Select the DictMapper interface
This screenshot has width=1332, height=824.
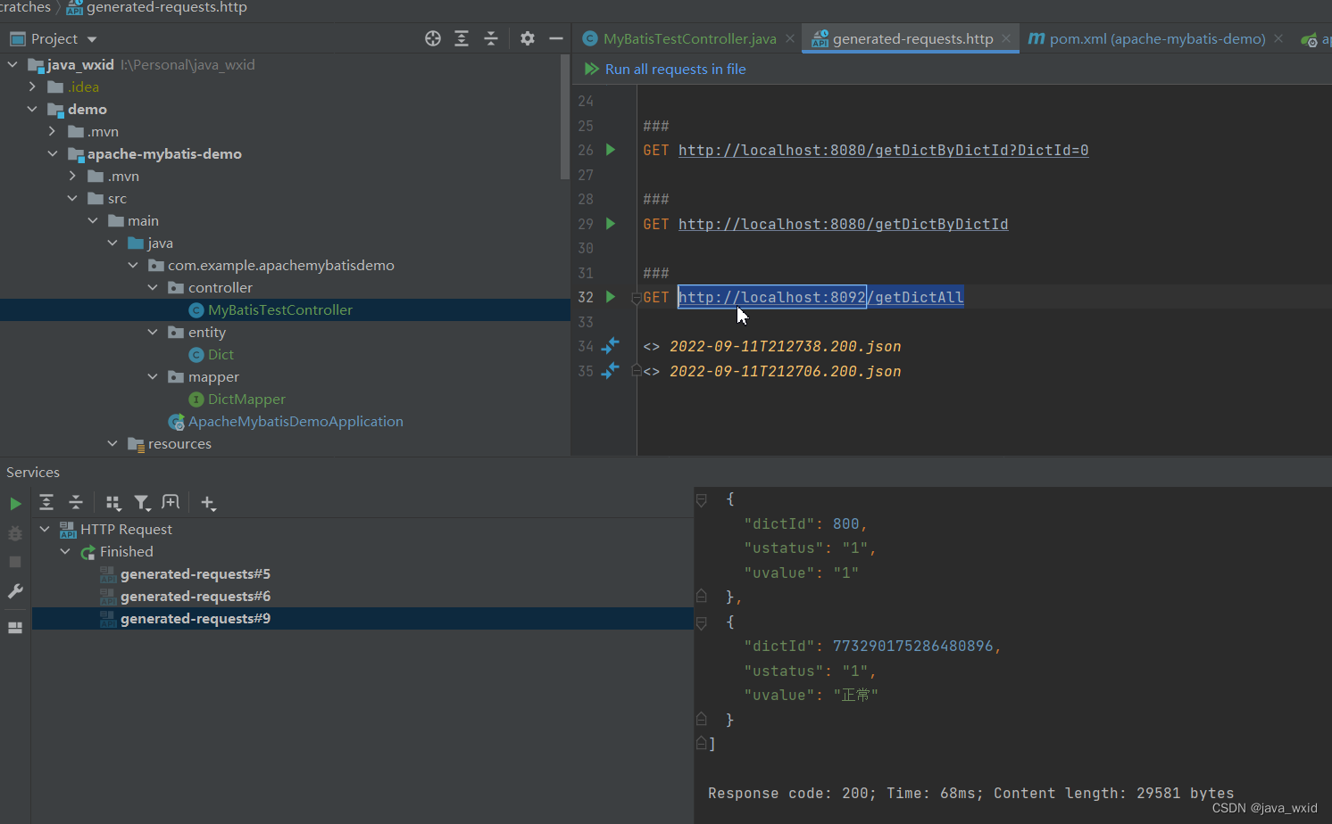pyautogui.click(x=246, y=399)
